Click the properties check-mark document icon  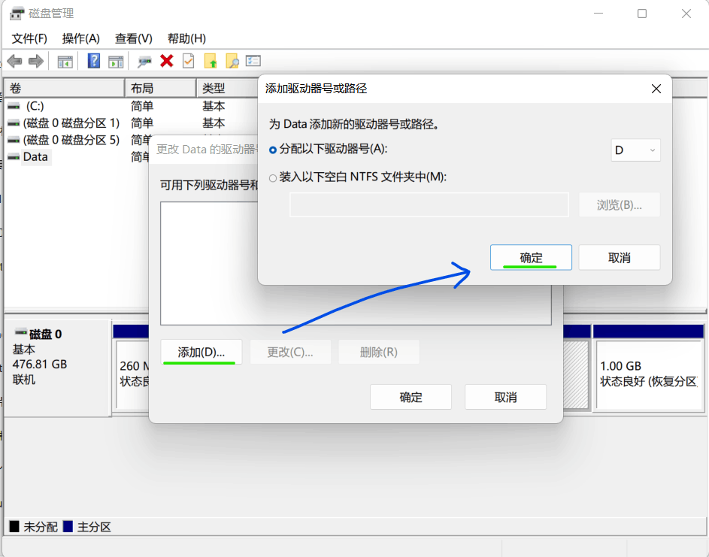tap(188, 61)
